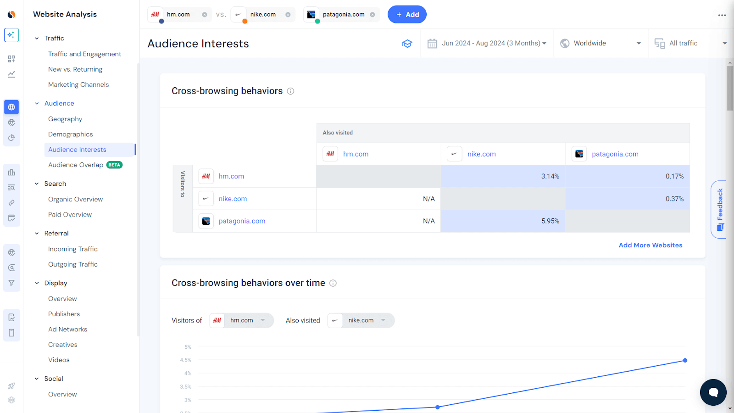Open the Website Analysis globe icon
The height and width of the screenshot is (413, 734).
click(x=11, y=107)
